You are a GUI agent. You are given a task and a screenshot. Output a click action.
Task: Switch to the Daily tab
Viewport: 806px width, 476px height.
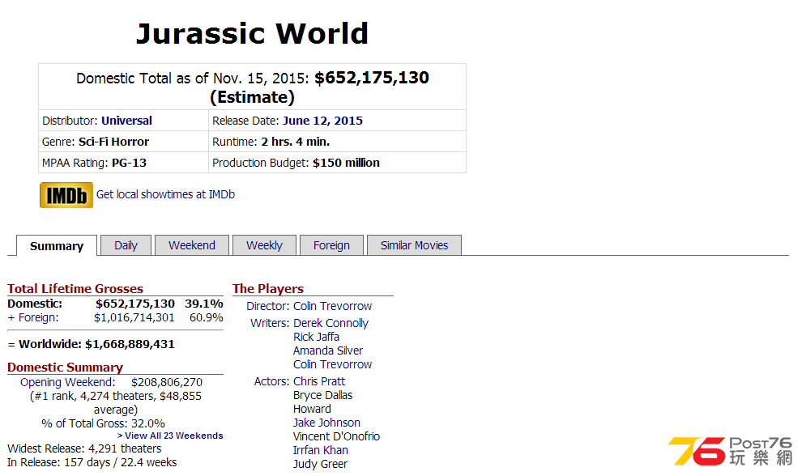pyautogui.click(x=126, y=245)
